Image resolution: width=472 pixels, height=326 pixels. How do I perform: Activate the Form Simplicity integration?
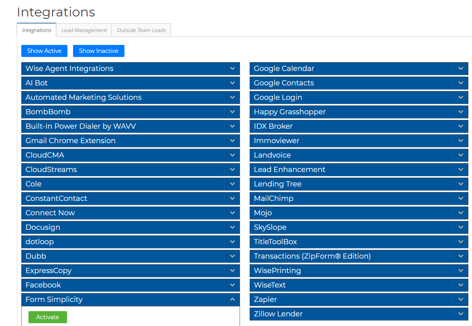[47, 317]
